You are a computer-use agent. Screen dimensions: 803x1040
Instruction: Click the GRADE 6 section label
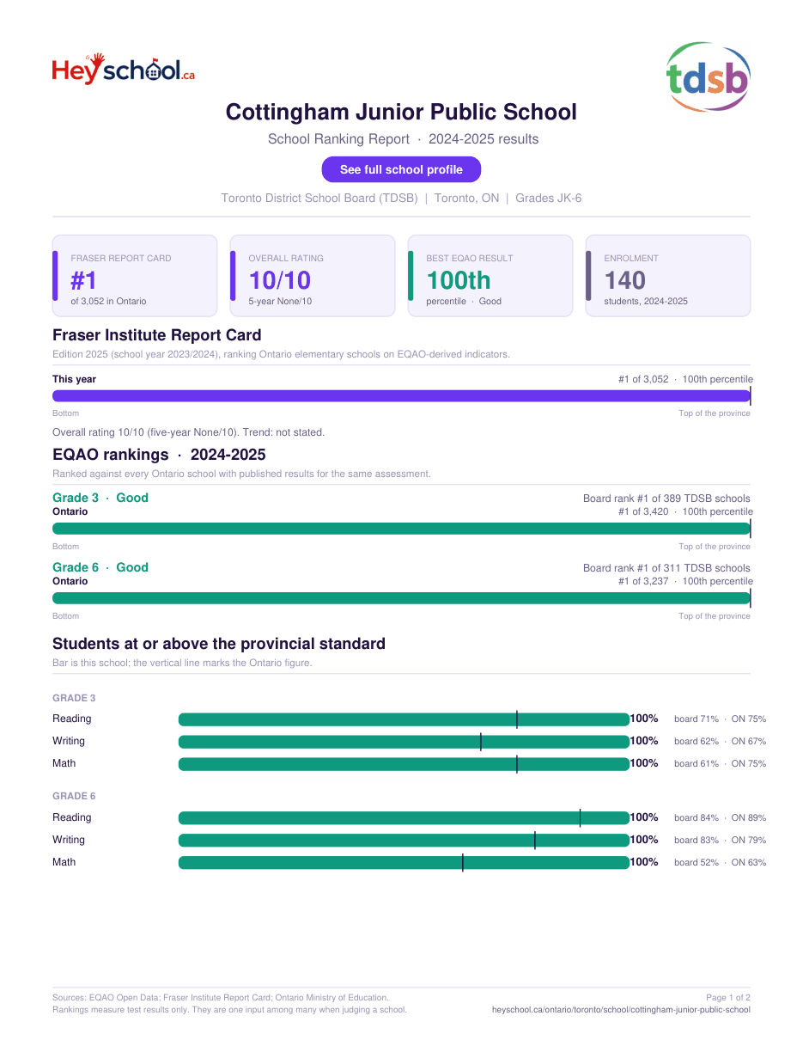pyautogui.click(x=74, y=796)
